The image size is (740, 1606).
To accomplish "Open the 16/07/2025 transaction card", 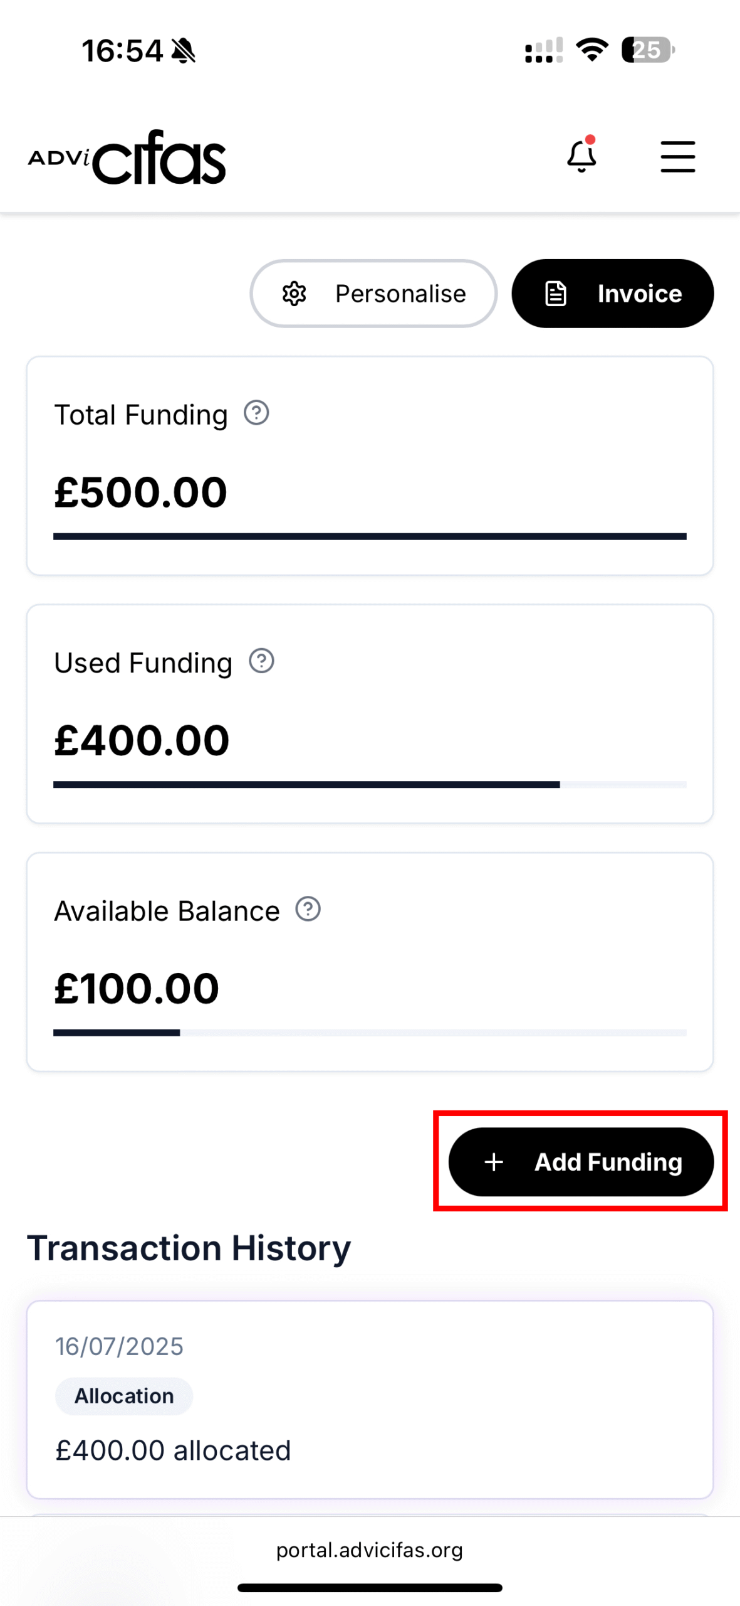I will (x=370, y=1399).
